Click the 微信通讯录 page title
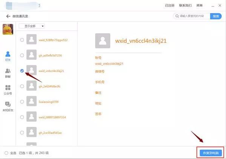 coord(20,16)
